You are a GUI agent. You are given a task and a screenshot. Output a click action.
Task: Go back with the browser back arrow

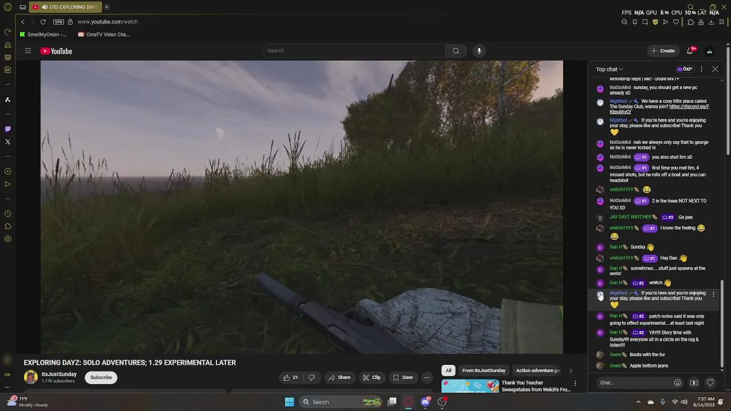click(23, 22)
